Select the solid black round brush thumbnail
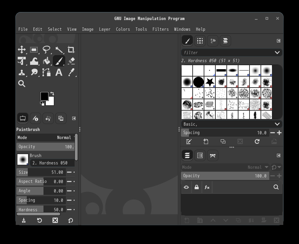The height and width of the screenshot is (244, 299). (x=198, y=82)
